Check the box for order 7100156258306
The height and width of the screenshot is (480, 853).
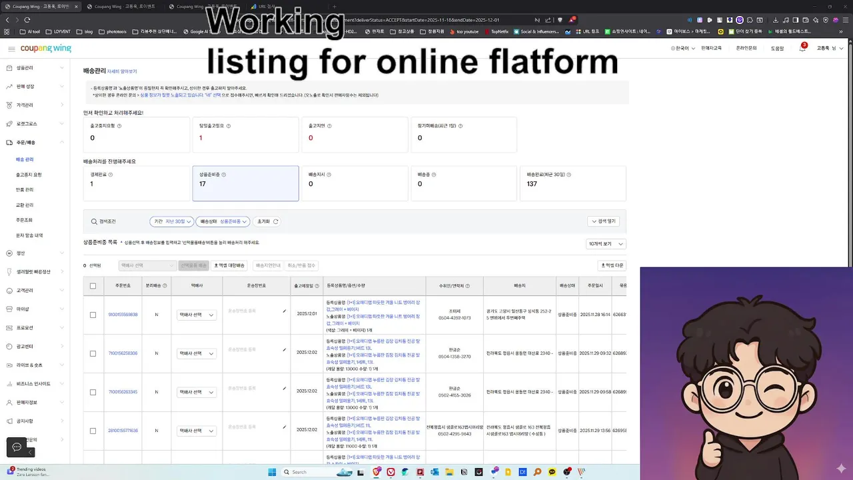(x=93, y=353)
